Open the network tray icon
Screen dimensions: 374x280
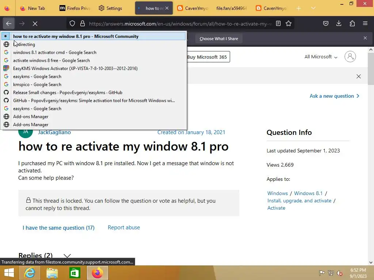click(331, 273)
